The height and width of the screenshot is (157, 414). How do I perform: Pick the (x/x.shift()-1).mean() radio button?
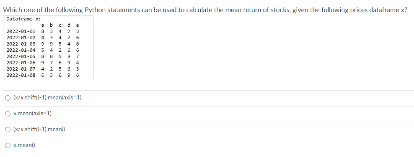pos(8,129)
